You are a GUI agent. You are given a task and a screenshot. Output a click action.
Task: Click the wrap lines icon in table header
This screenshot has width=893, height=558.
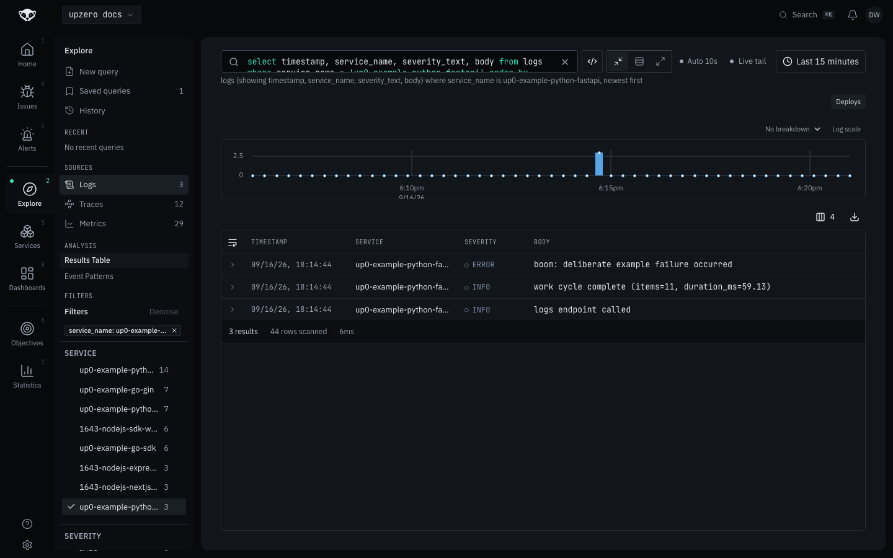pyautogui.click(x=233, y=242)
